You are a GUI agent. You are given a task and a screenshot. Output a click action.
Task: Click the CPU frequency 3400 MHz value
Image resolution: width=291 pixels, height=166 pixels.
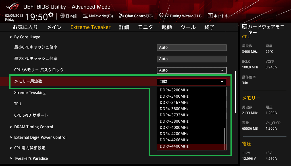pyautogui.click(x=250, y=52)
